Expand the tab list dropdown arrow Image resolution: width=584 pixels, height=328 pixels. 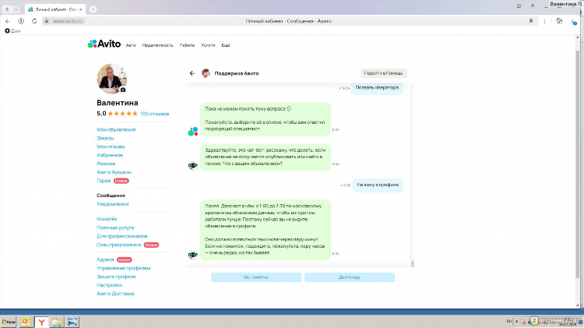[16, 9]
